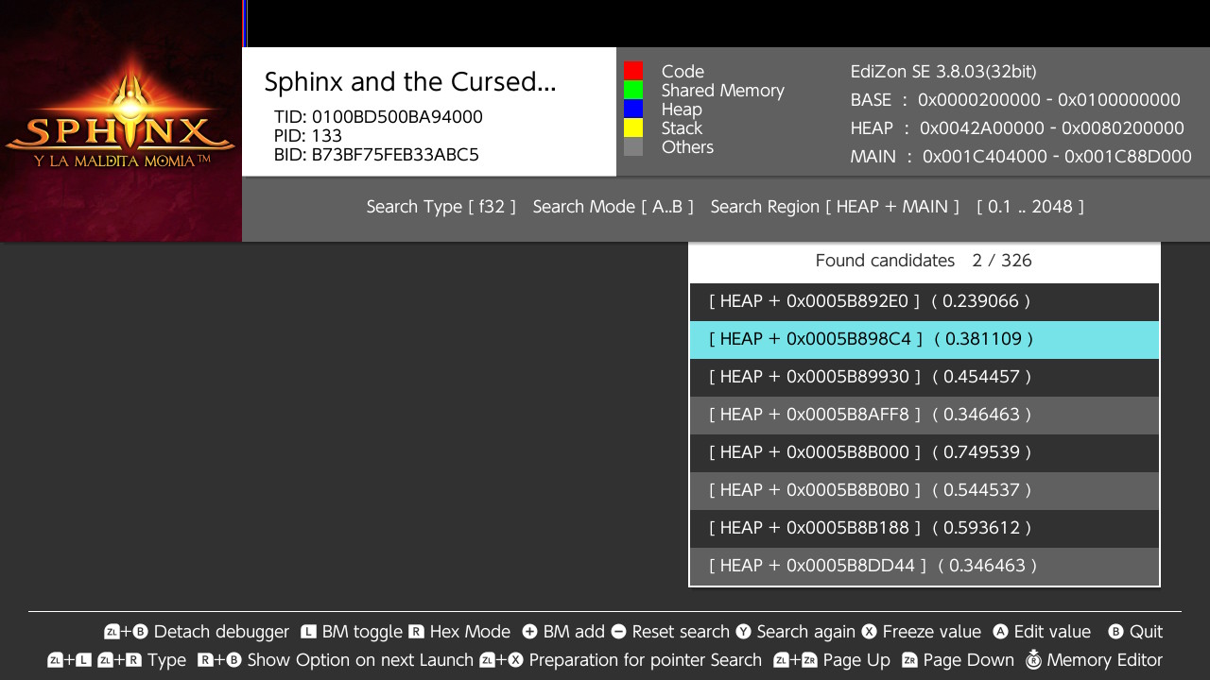Click the MAIN address range line
The height and width of the screenshot is (680, 1210).
[x=1021, y=157]
